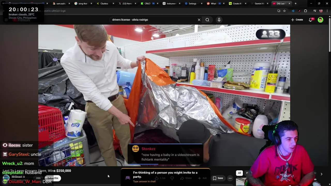Open the browser profile avatar in toolbar
This screenshot has height=186, width=331.
coord(321,11)
